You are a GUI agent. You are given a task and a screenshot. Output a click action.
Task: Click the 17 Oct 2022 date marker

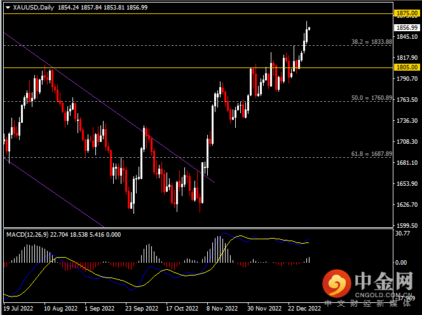[182, 309]
